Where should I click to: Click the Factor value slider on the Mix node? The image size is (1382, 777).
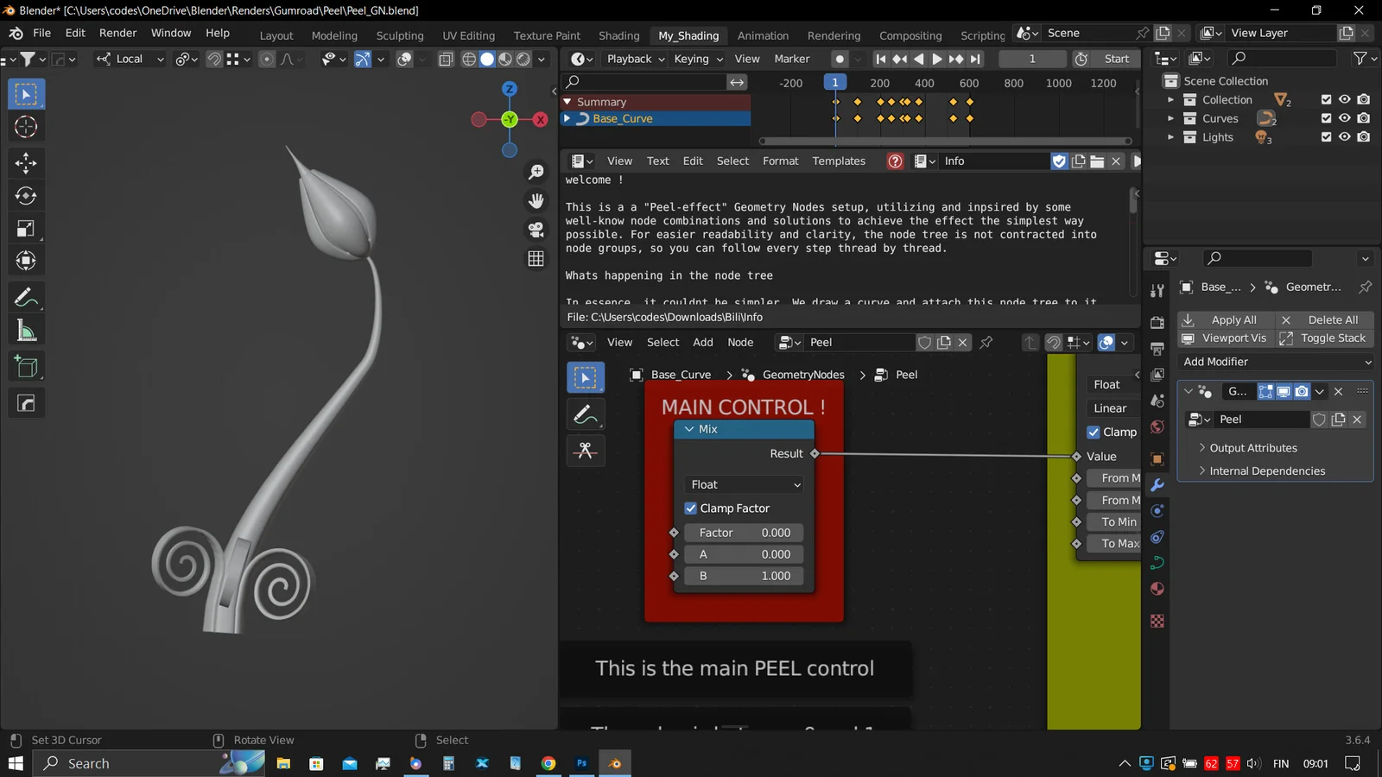click(x=744, y=532)
